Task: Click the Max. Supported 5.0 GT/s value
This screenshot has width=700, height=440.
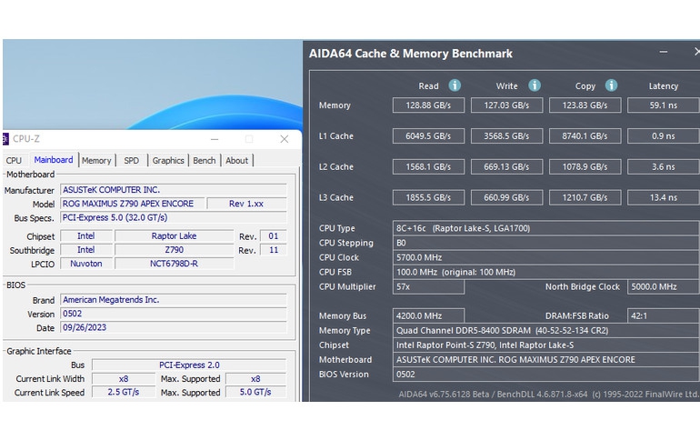Action: click(255, 392)
